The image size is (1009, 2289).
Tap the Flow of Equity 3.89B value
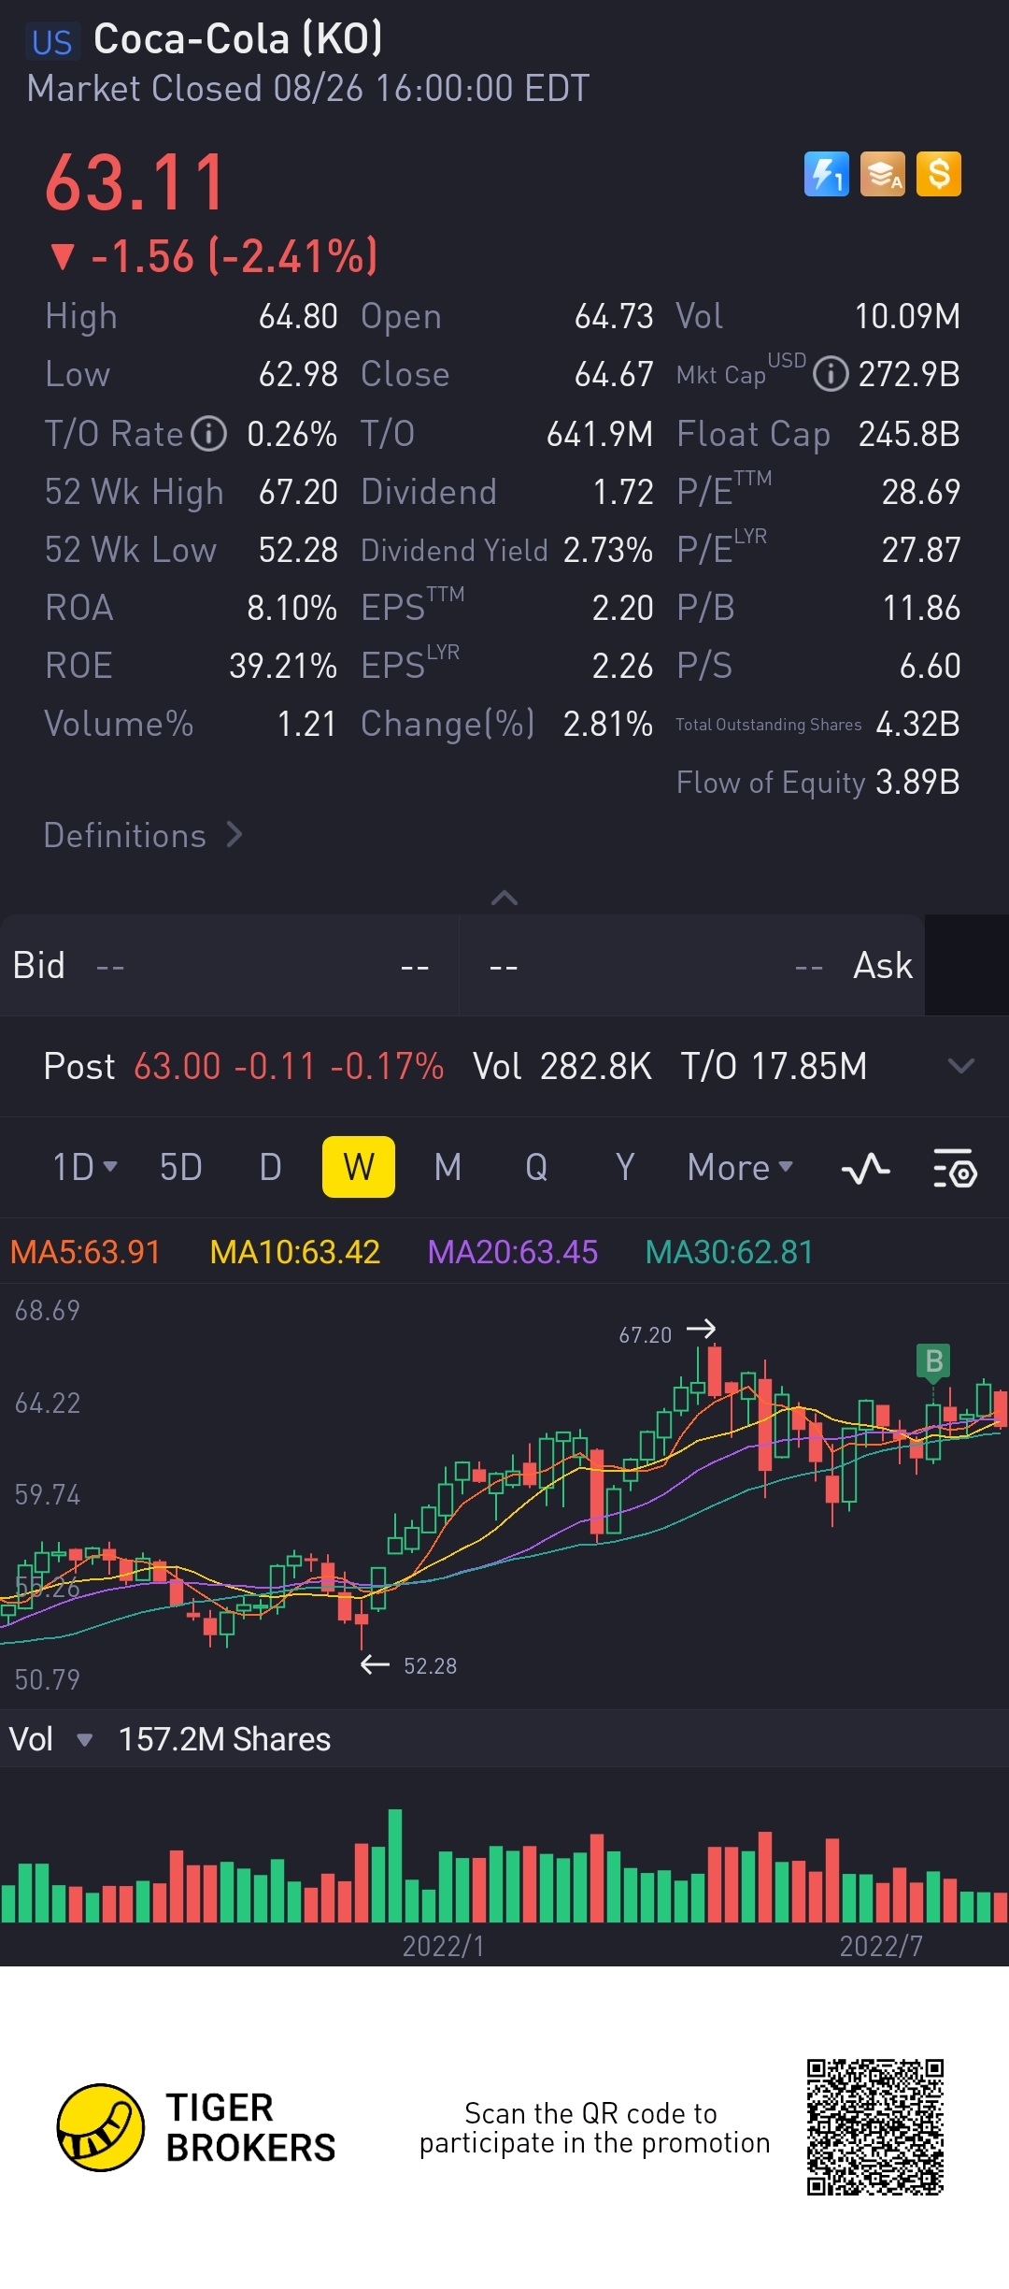click(x=917, y=782)
